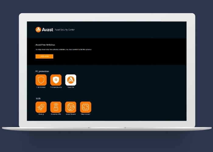
Task: Click the PC protection section heading
Action: [42, 71]
